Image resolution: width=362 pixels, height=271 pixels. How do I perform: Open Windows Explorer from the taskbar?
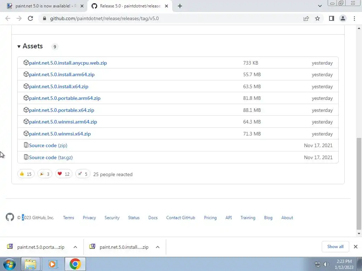pos(30,264)
